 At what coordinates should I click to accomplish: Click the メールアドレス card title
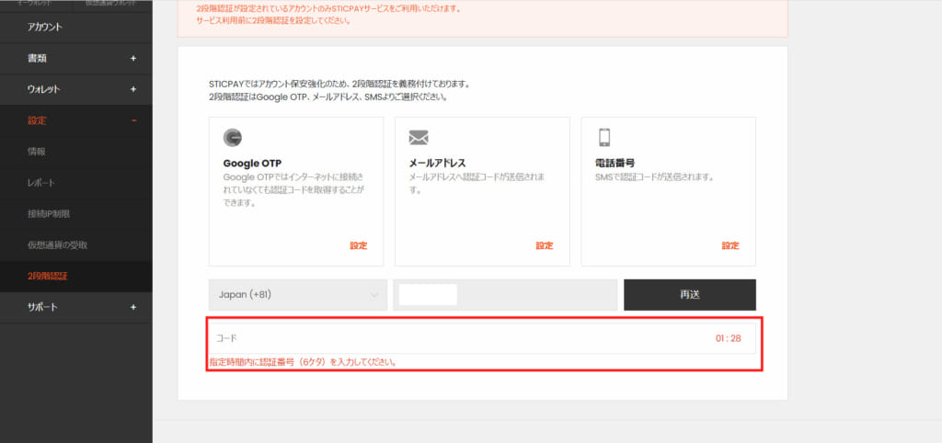(437, 164)
